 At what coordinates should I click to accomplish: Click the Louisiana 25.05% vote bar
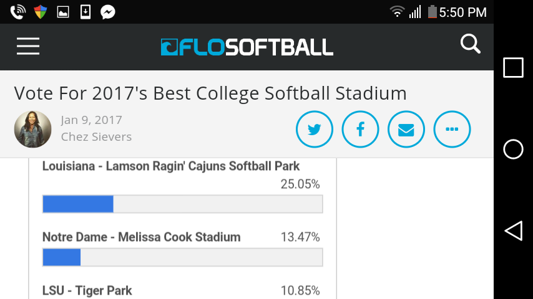[x=182, y=204]
